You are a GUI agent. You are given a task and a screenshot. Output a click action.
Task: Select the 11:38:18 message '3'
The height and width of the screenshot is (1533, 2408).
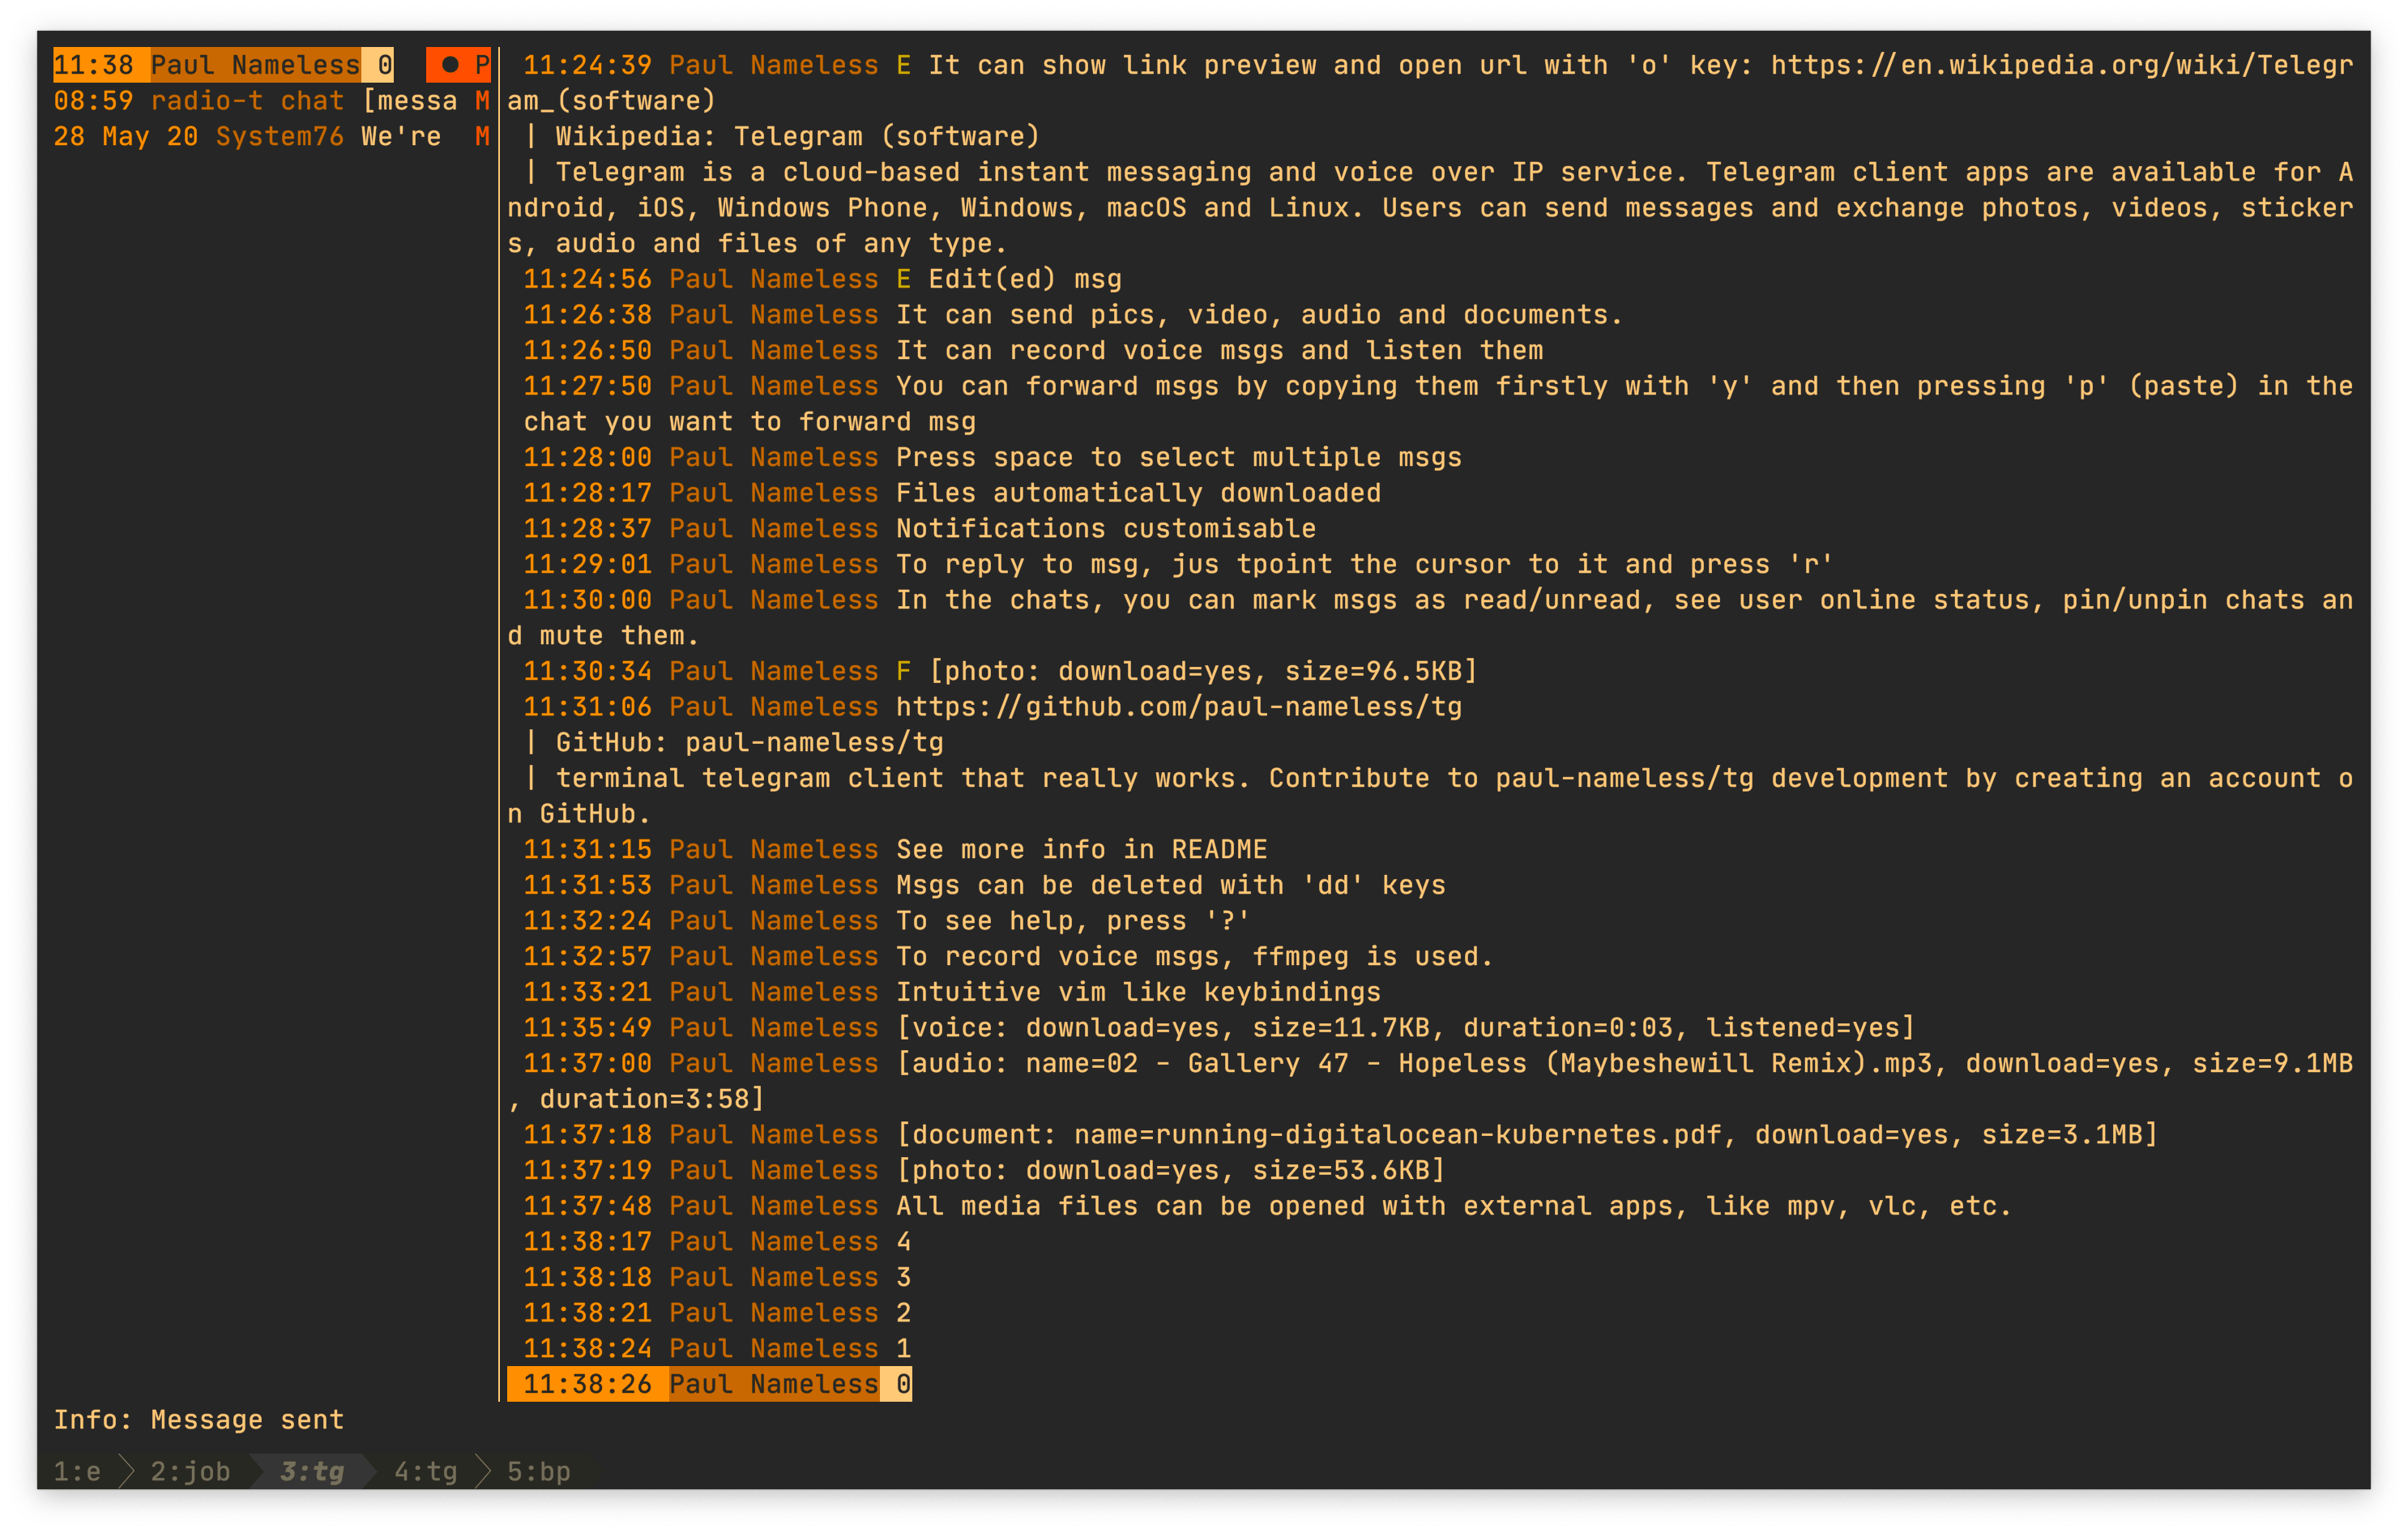(x=717, y=1277)
